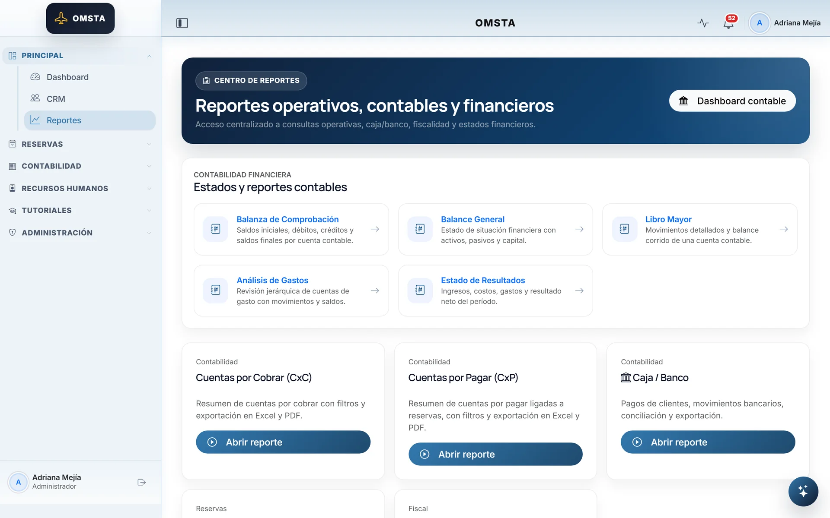830x518 pixels.
Task: Open the Análisis de Gastos link
Action: [272, 280]
